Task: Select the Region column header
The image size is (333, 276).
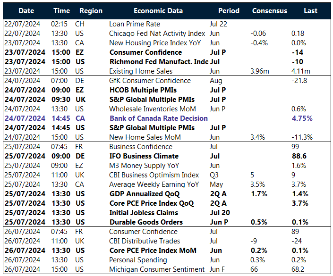Action: (x=91, y=10)
